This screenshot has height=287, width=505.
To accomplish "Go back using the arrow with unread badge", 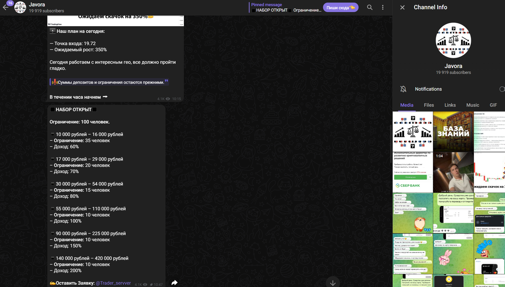I will point(6,7).
